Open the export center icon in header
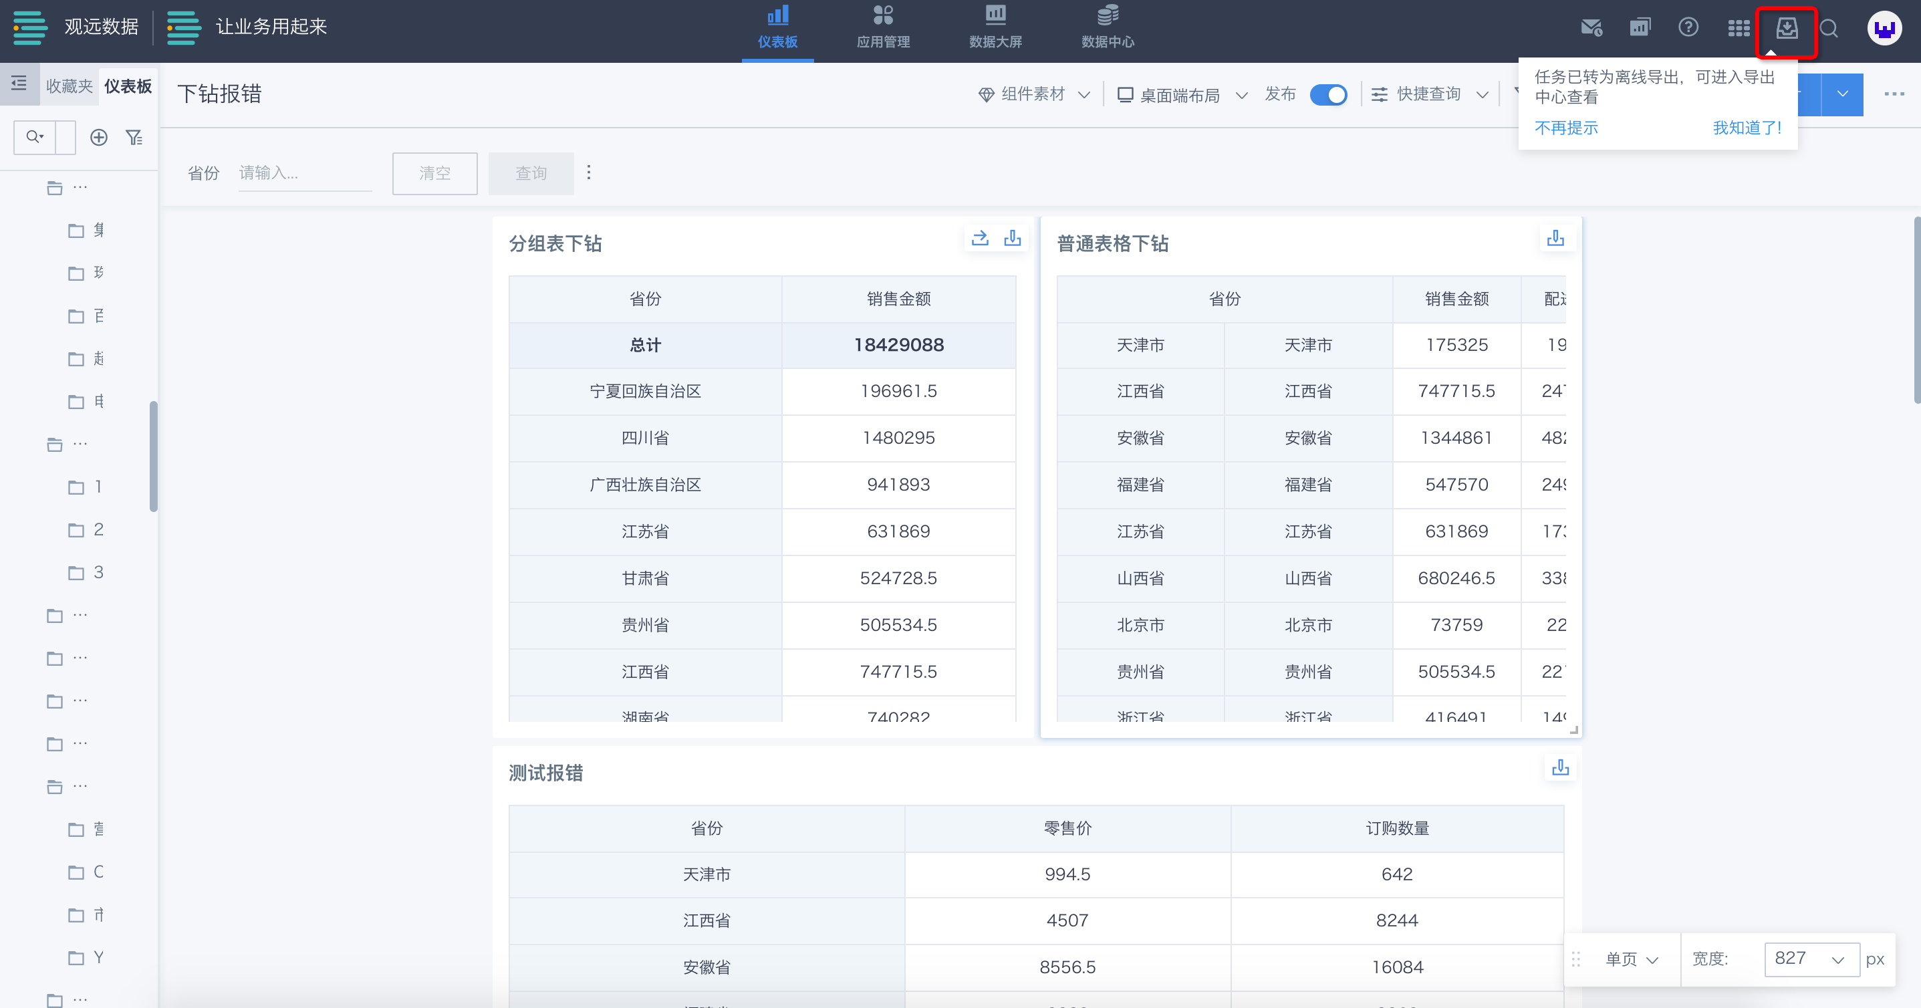1921x1008 pixels. tap(1786, 29)
